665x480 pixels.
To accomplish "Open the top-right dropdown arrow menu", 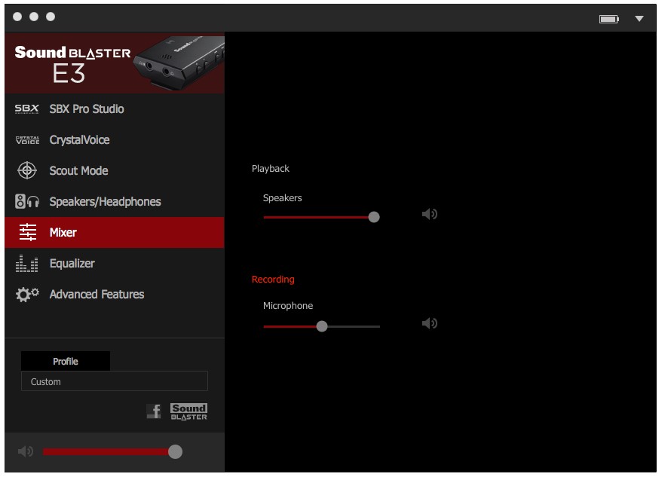I will tap(639, 19).
